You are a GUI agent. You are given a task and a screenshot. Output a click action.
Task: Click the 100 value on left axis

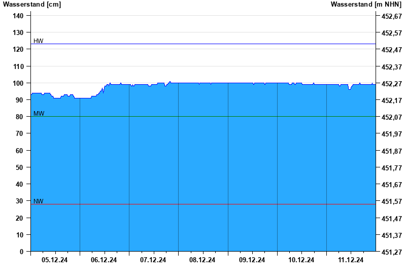point(18,83)
